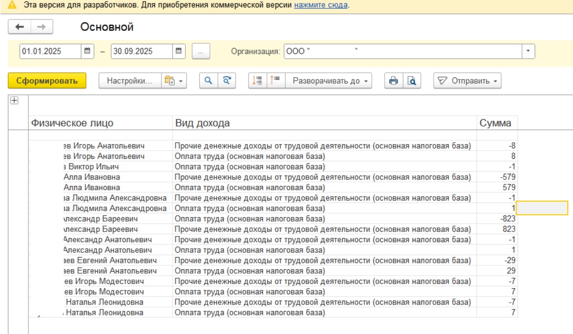Screen dimensions: 573x334
Task: Print the report with printer icon
Action: 393,81
